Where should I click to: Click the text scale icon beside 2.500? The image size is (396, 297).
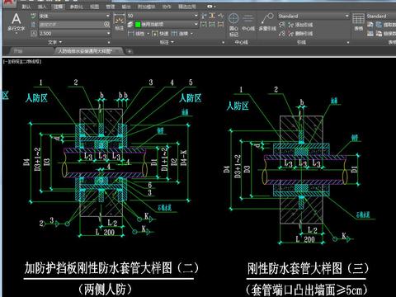point(34,34)
